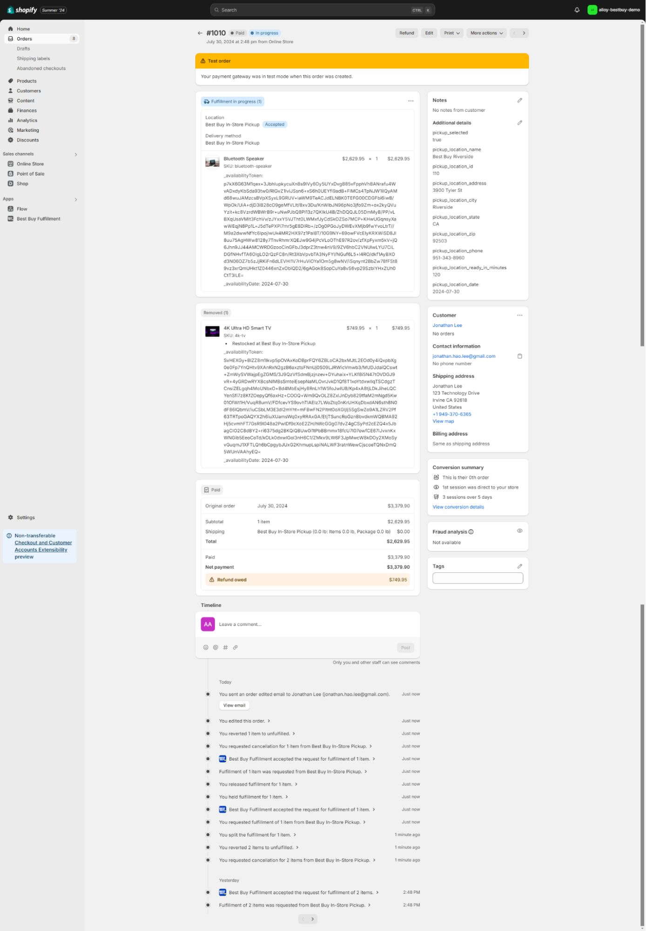Open the notifications bell

577,10
